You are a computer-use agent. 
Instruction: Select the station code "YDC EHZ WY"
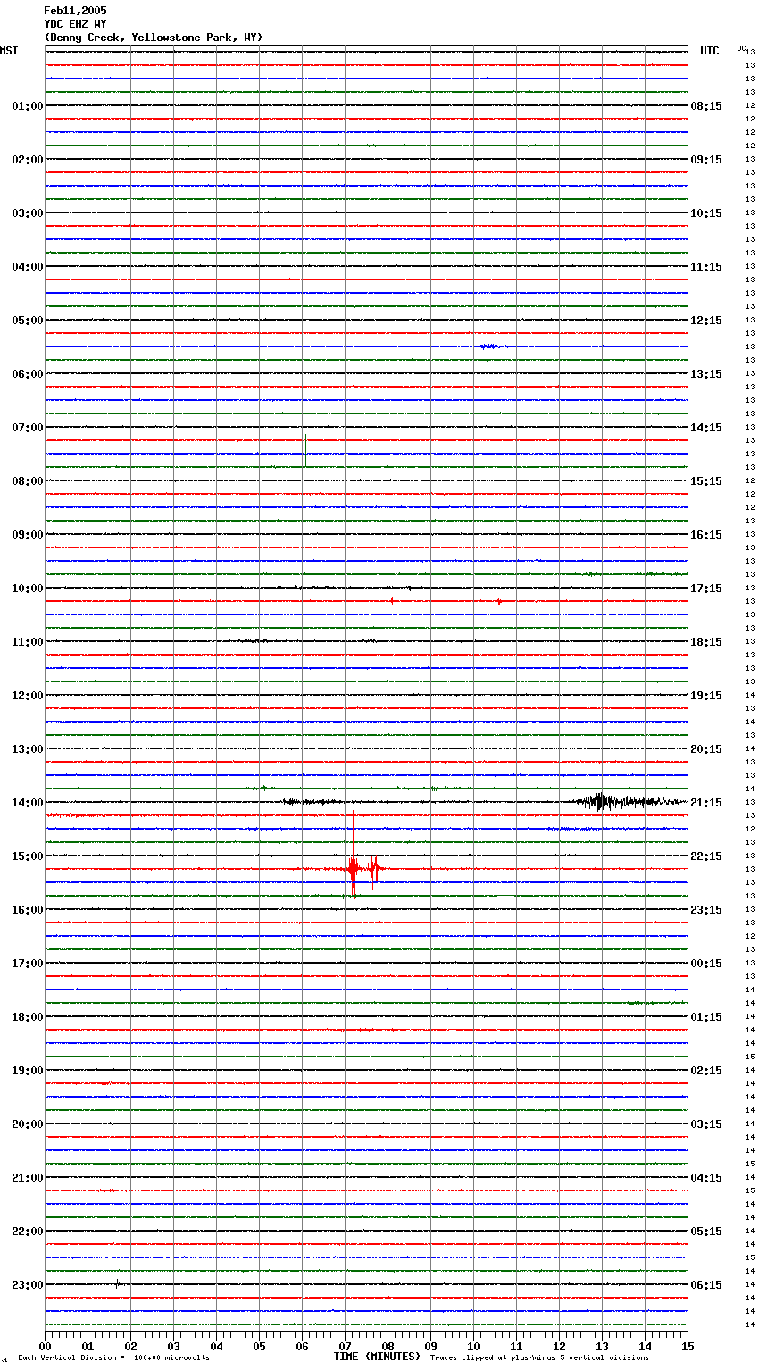pyautogui.click(x=75, y=24)
